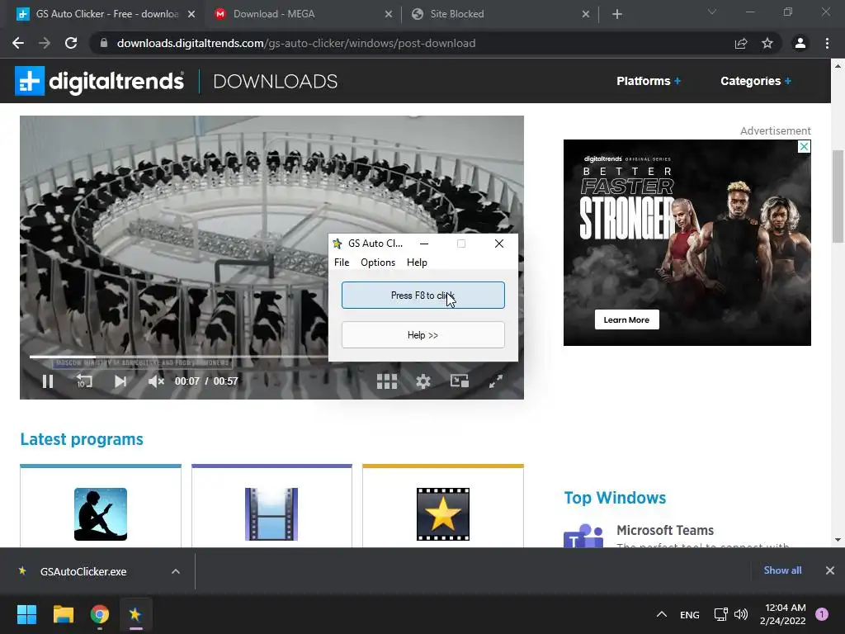Open the Microsoft Teams link

pos(665,531)
